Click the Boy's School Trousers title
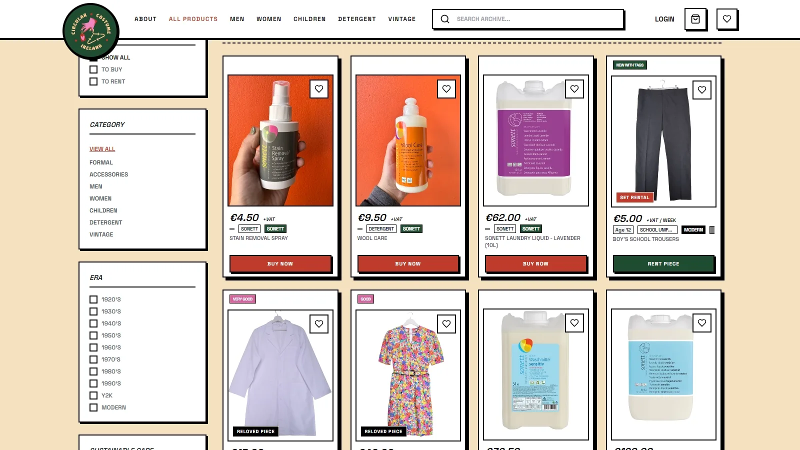The height and width of the screenshot is (450, 800). pos(646,239)
